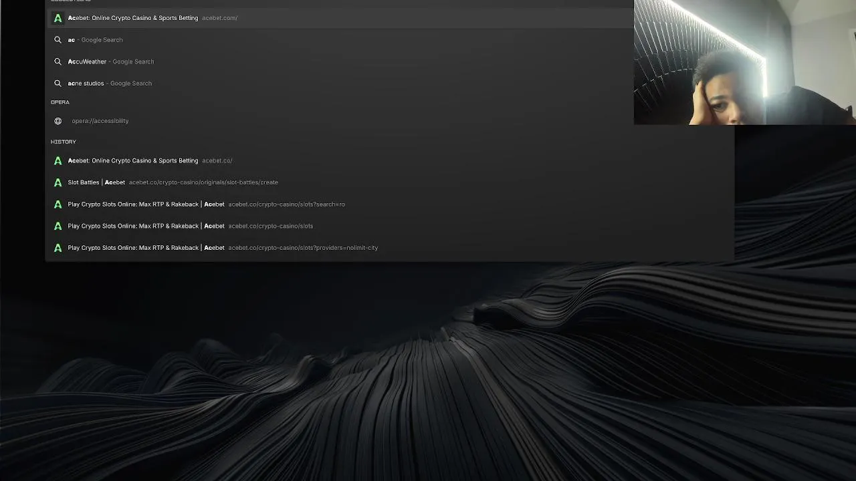Click the webcam overlay video

[x=745, y=62]
